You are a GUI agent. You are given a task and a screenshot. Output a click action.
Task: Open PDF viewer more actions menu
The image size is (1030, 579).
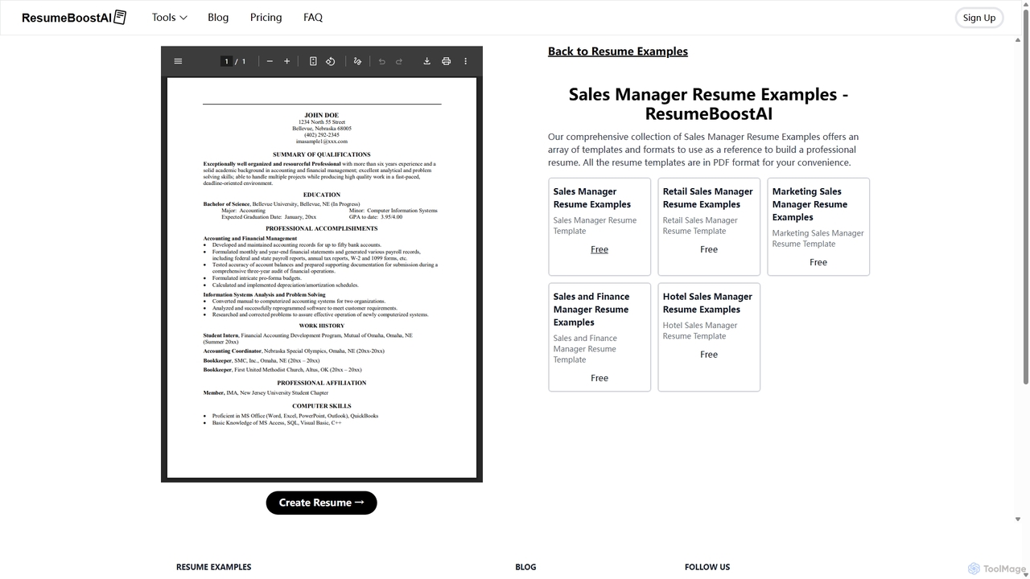[x=465, y=61]
